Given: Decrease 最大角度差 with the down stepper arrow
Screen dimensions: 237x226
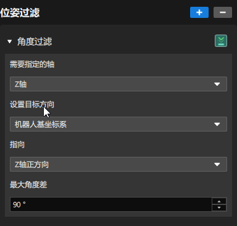Looking at the screenshot, I should click(x=219, y=207).
